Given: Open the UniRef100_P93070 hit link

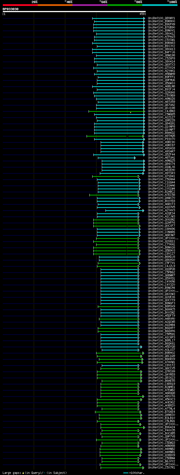Looking at the screenshot, I should tap(161, 139).
